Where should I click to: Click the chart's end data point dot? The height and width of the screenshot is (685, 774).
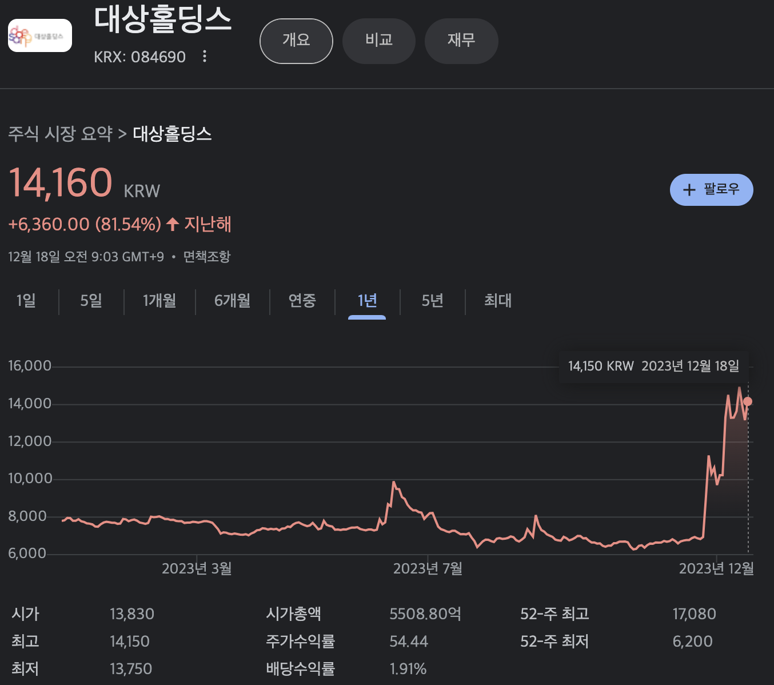click(747, 401)
